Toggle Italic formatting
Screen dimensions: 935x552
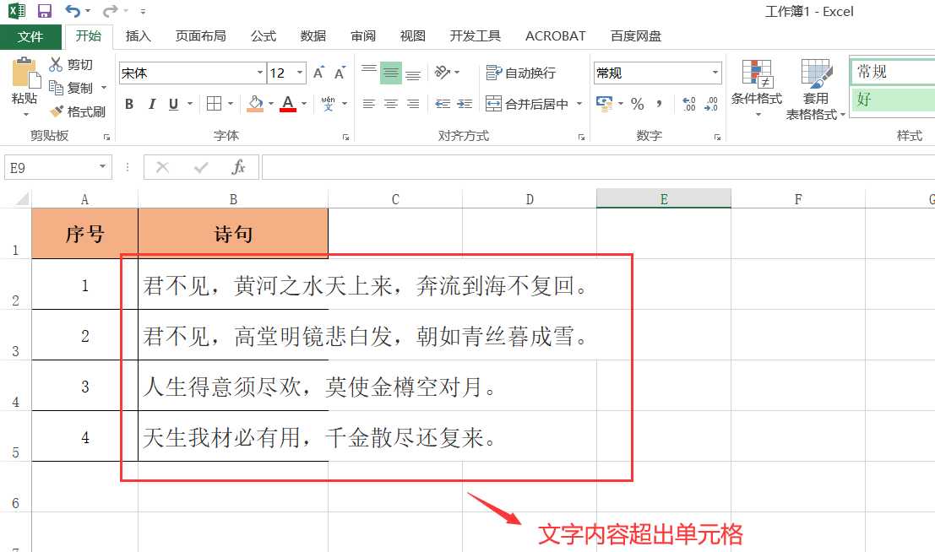pyautogui.click(x=151, y=104)
